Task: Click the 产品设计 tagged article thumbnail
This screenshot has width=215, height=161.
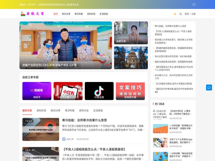Action: coord(41,129)
